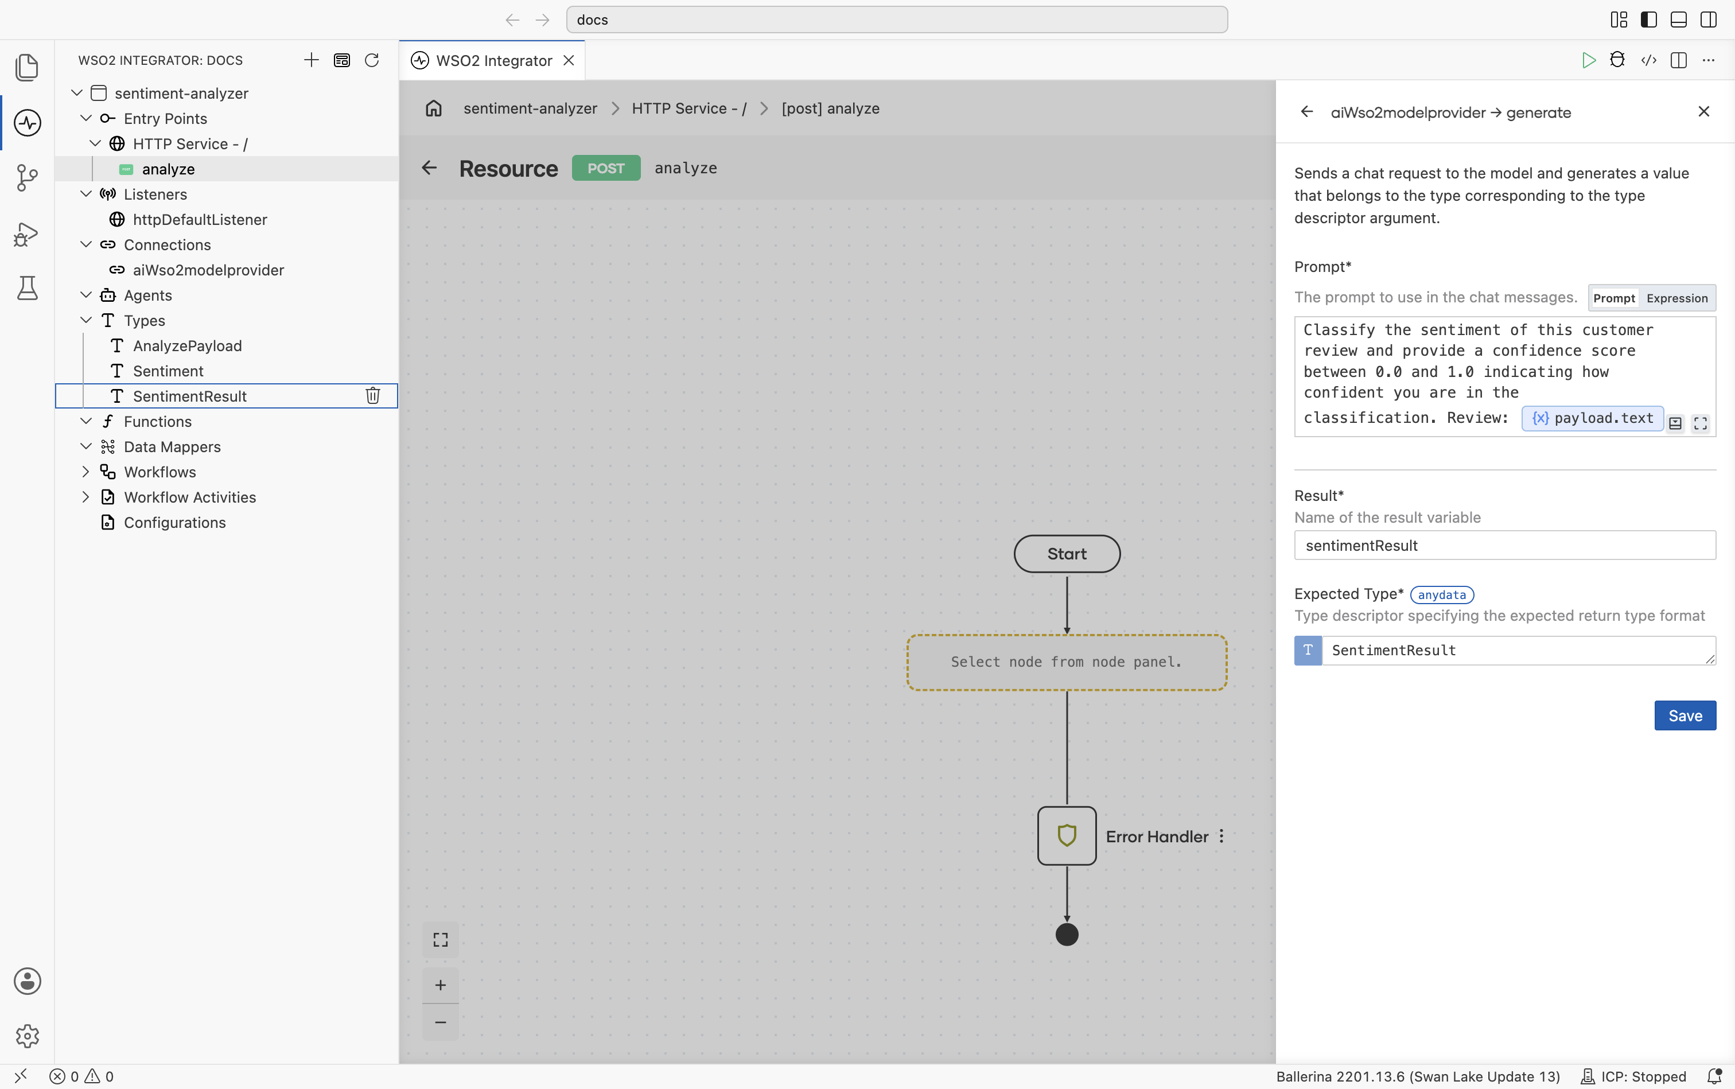
Task: Run the integration with the play icon
Action: [x=1588, y=60]
